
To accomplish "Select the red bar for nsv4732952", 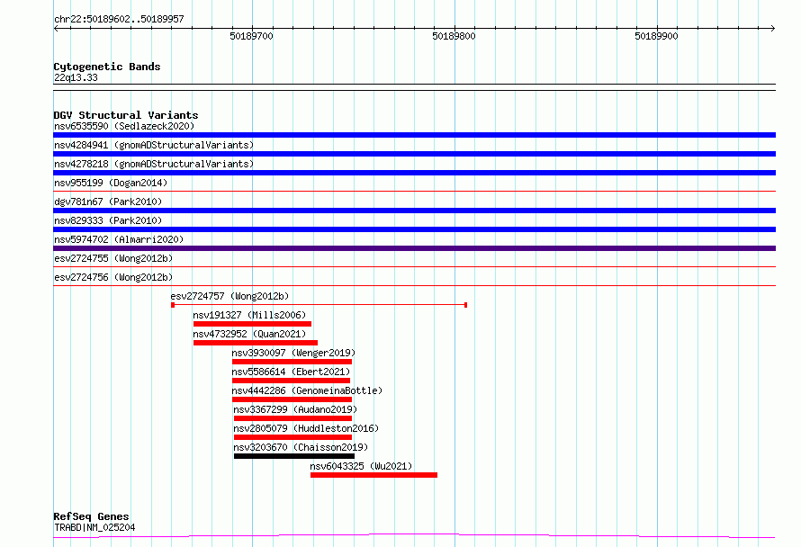I will pos(256,343).
